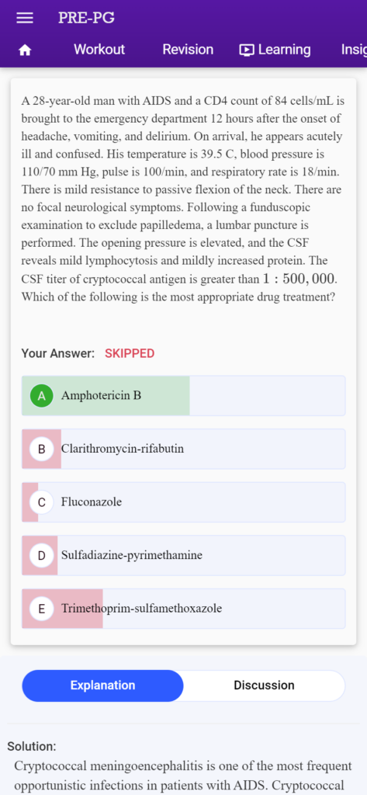The width and height of the screenshot is (367, 795).
Task: Select option D letter badge
Action: click(x=42, y=556)
